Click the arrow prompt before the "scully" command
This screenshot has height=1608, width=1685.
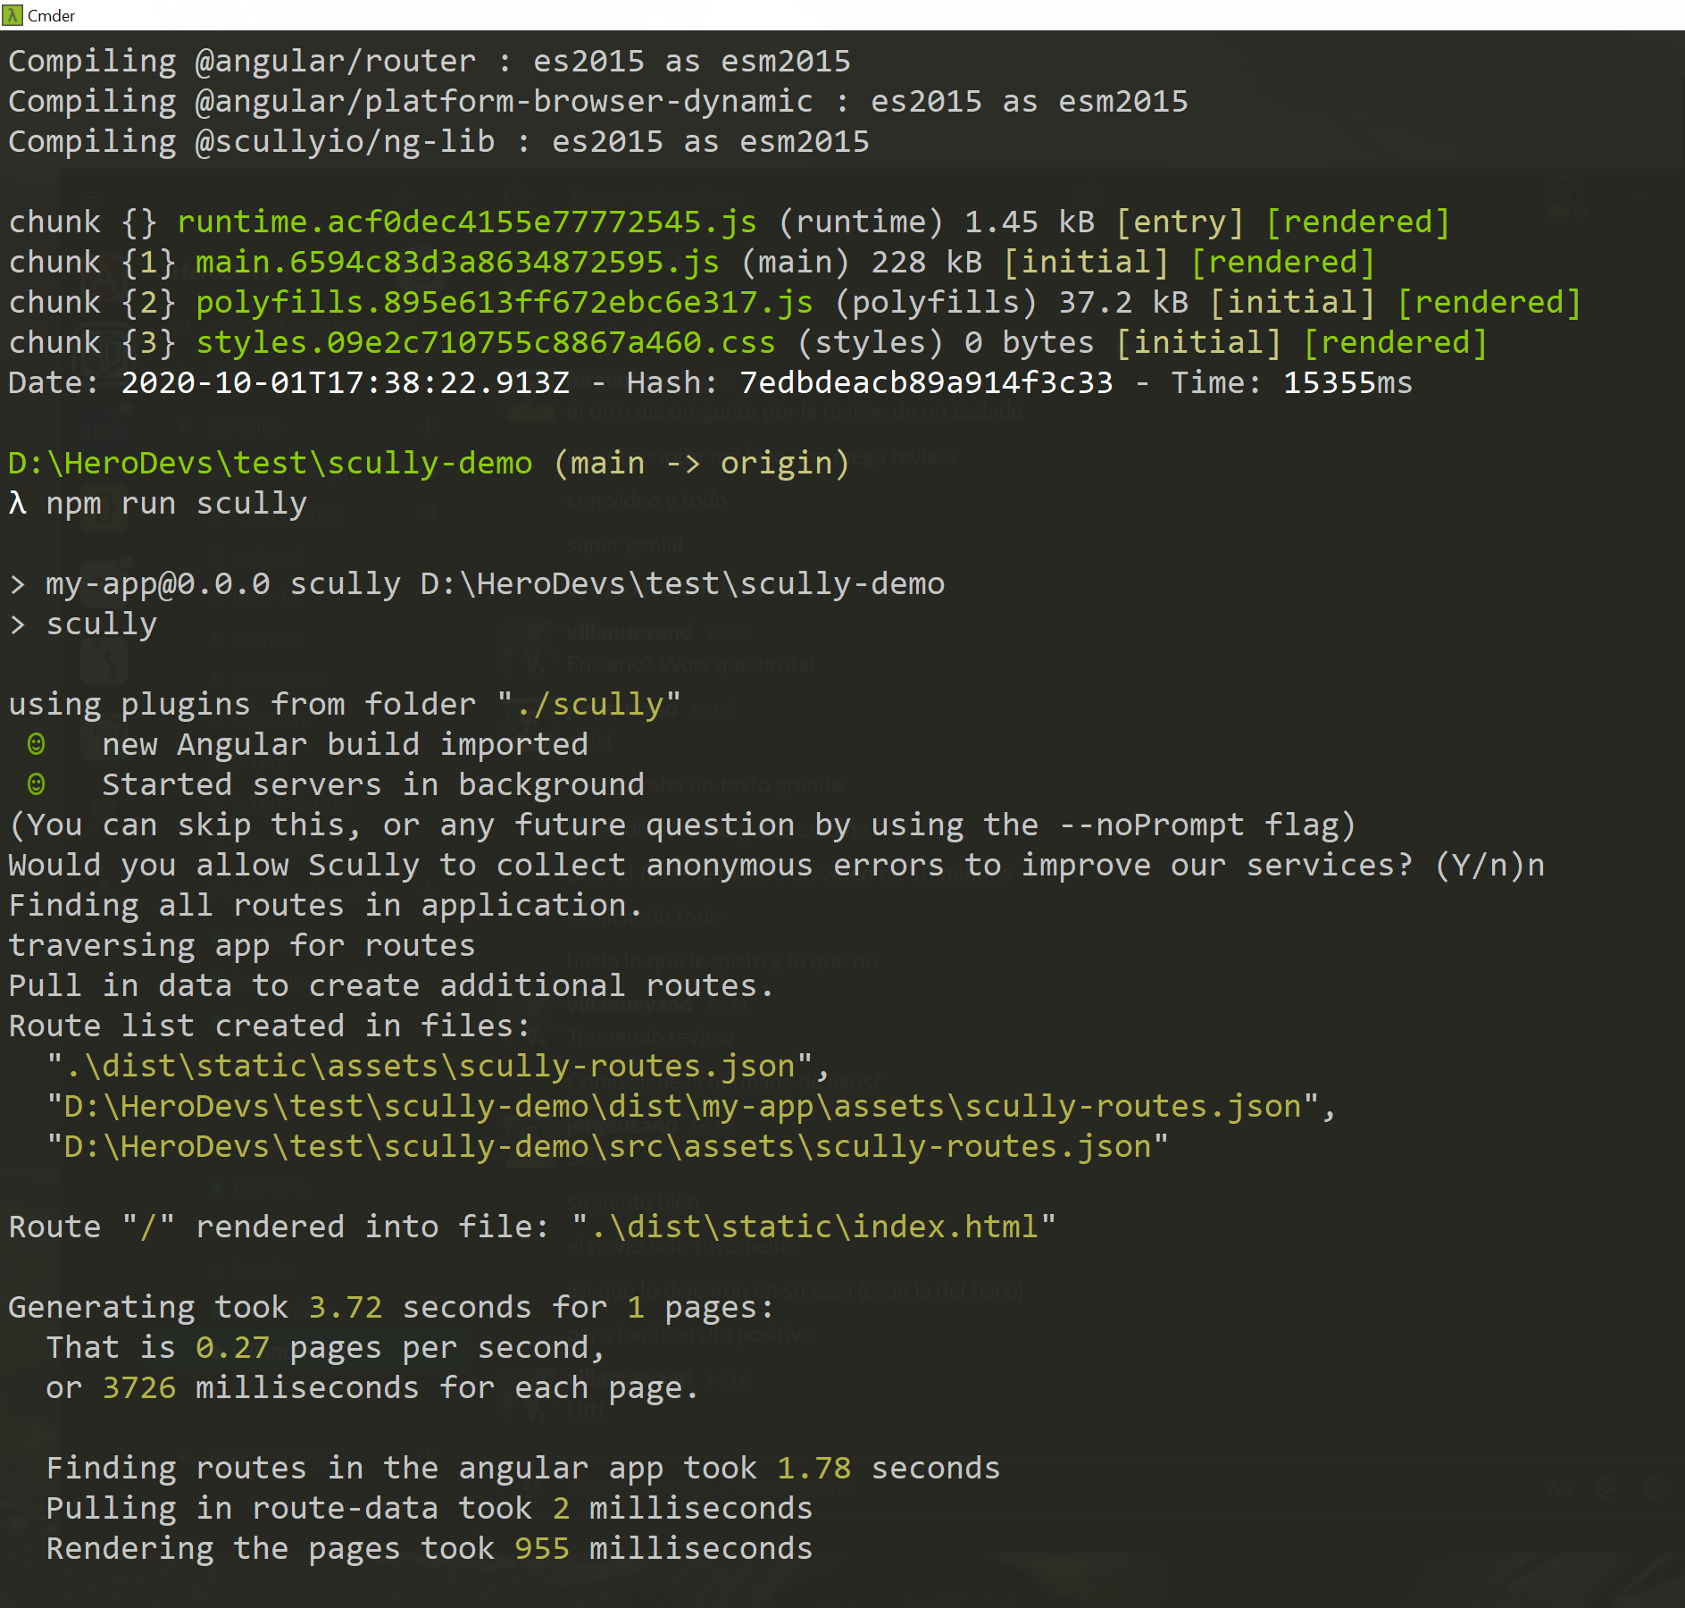pyautogui.click(x=17, y=623)
